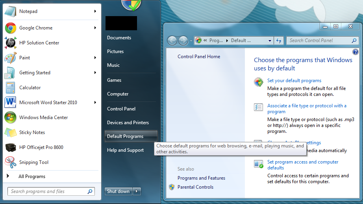This screenshot has height=204, width=363.
Task: Click the Windows Media Center icon
Action: click(10, 118)
